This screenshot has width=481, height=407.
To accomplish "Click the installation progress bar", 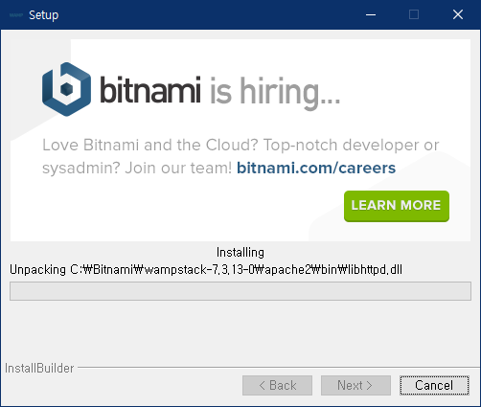I will (x=240, y=291).
